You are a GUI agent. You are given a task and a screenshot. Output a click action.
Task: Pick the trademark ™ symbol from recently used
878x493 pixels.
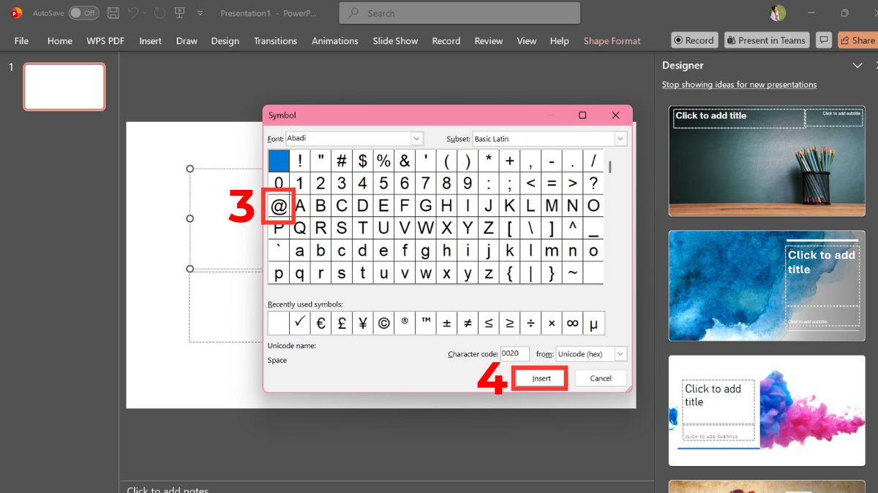click(x=425, y=322)
